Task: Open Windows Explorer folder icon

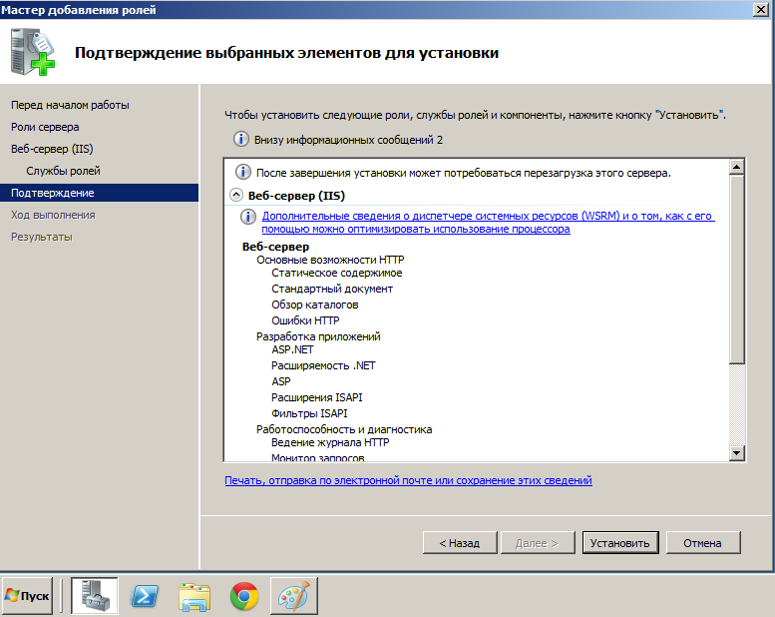Action: tap(194, 596)
